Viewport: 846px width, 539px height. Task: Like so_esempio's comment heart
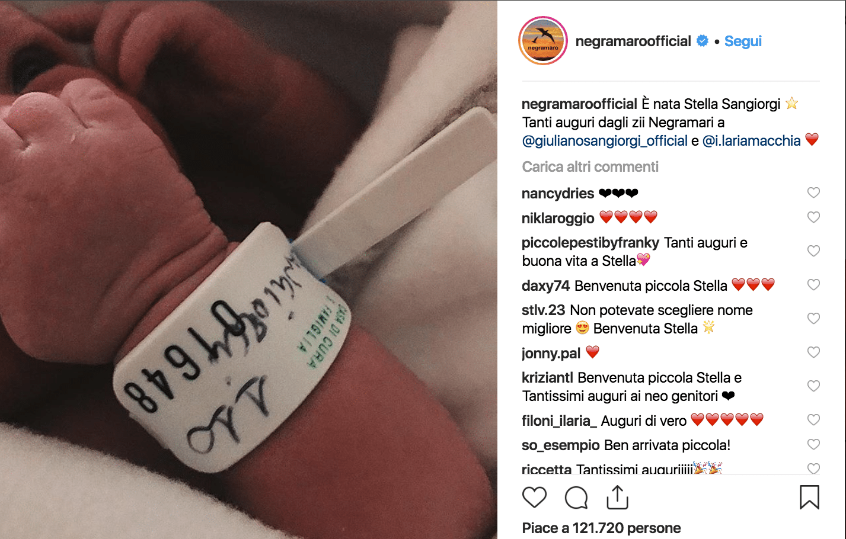tap(813, 445)
